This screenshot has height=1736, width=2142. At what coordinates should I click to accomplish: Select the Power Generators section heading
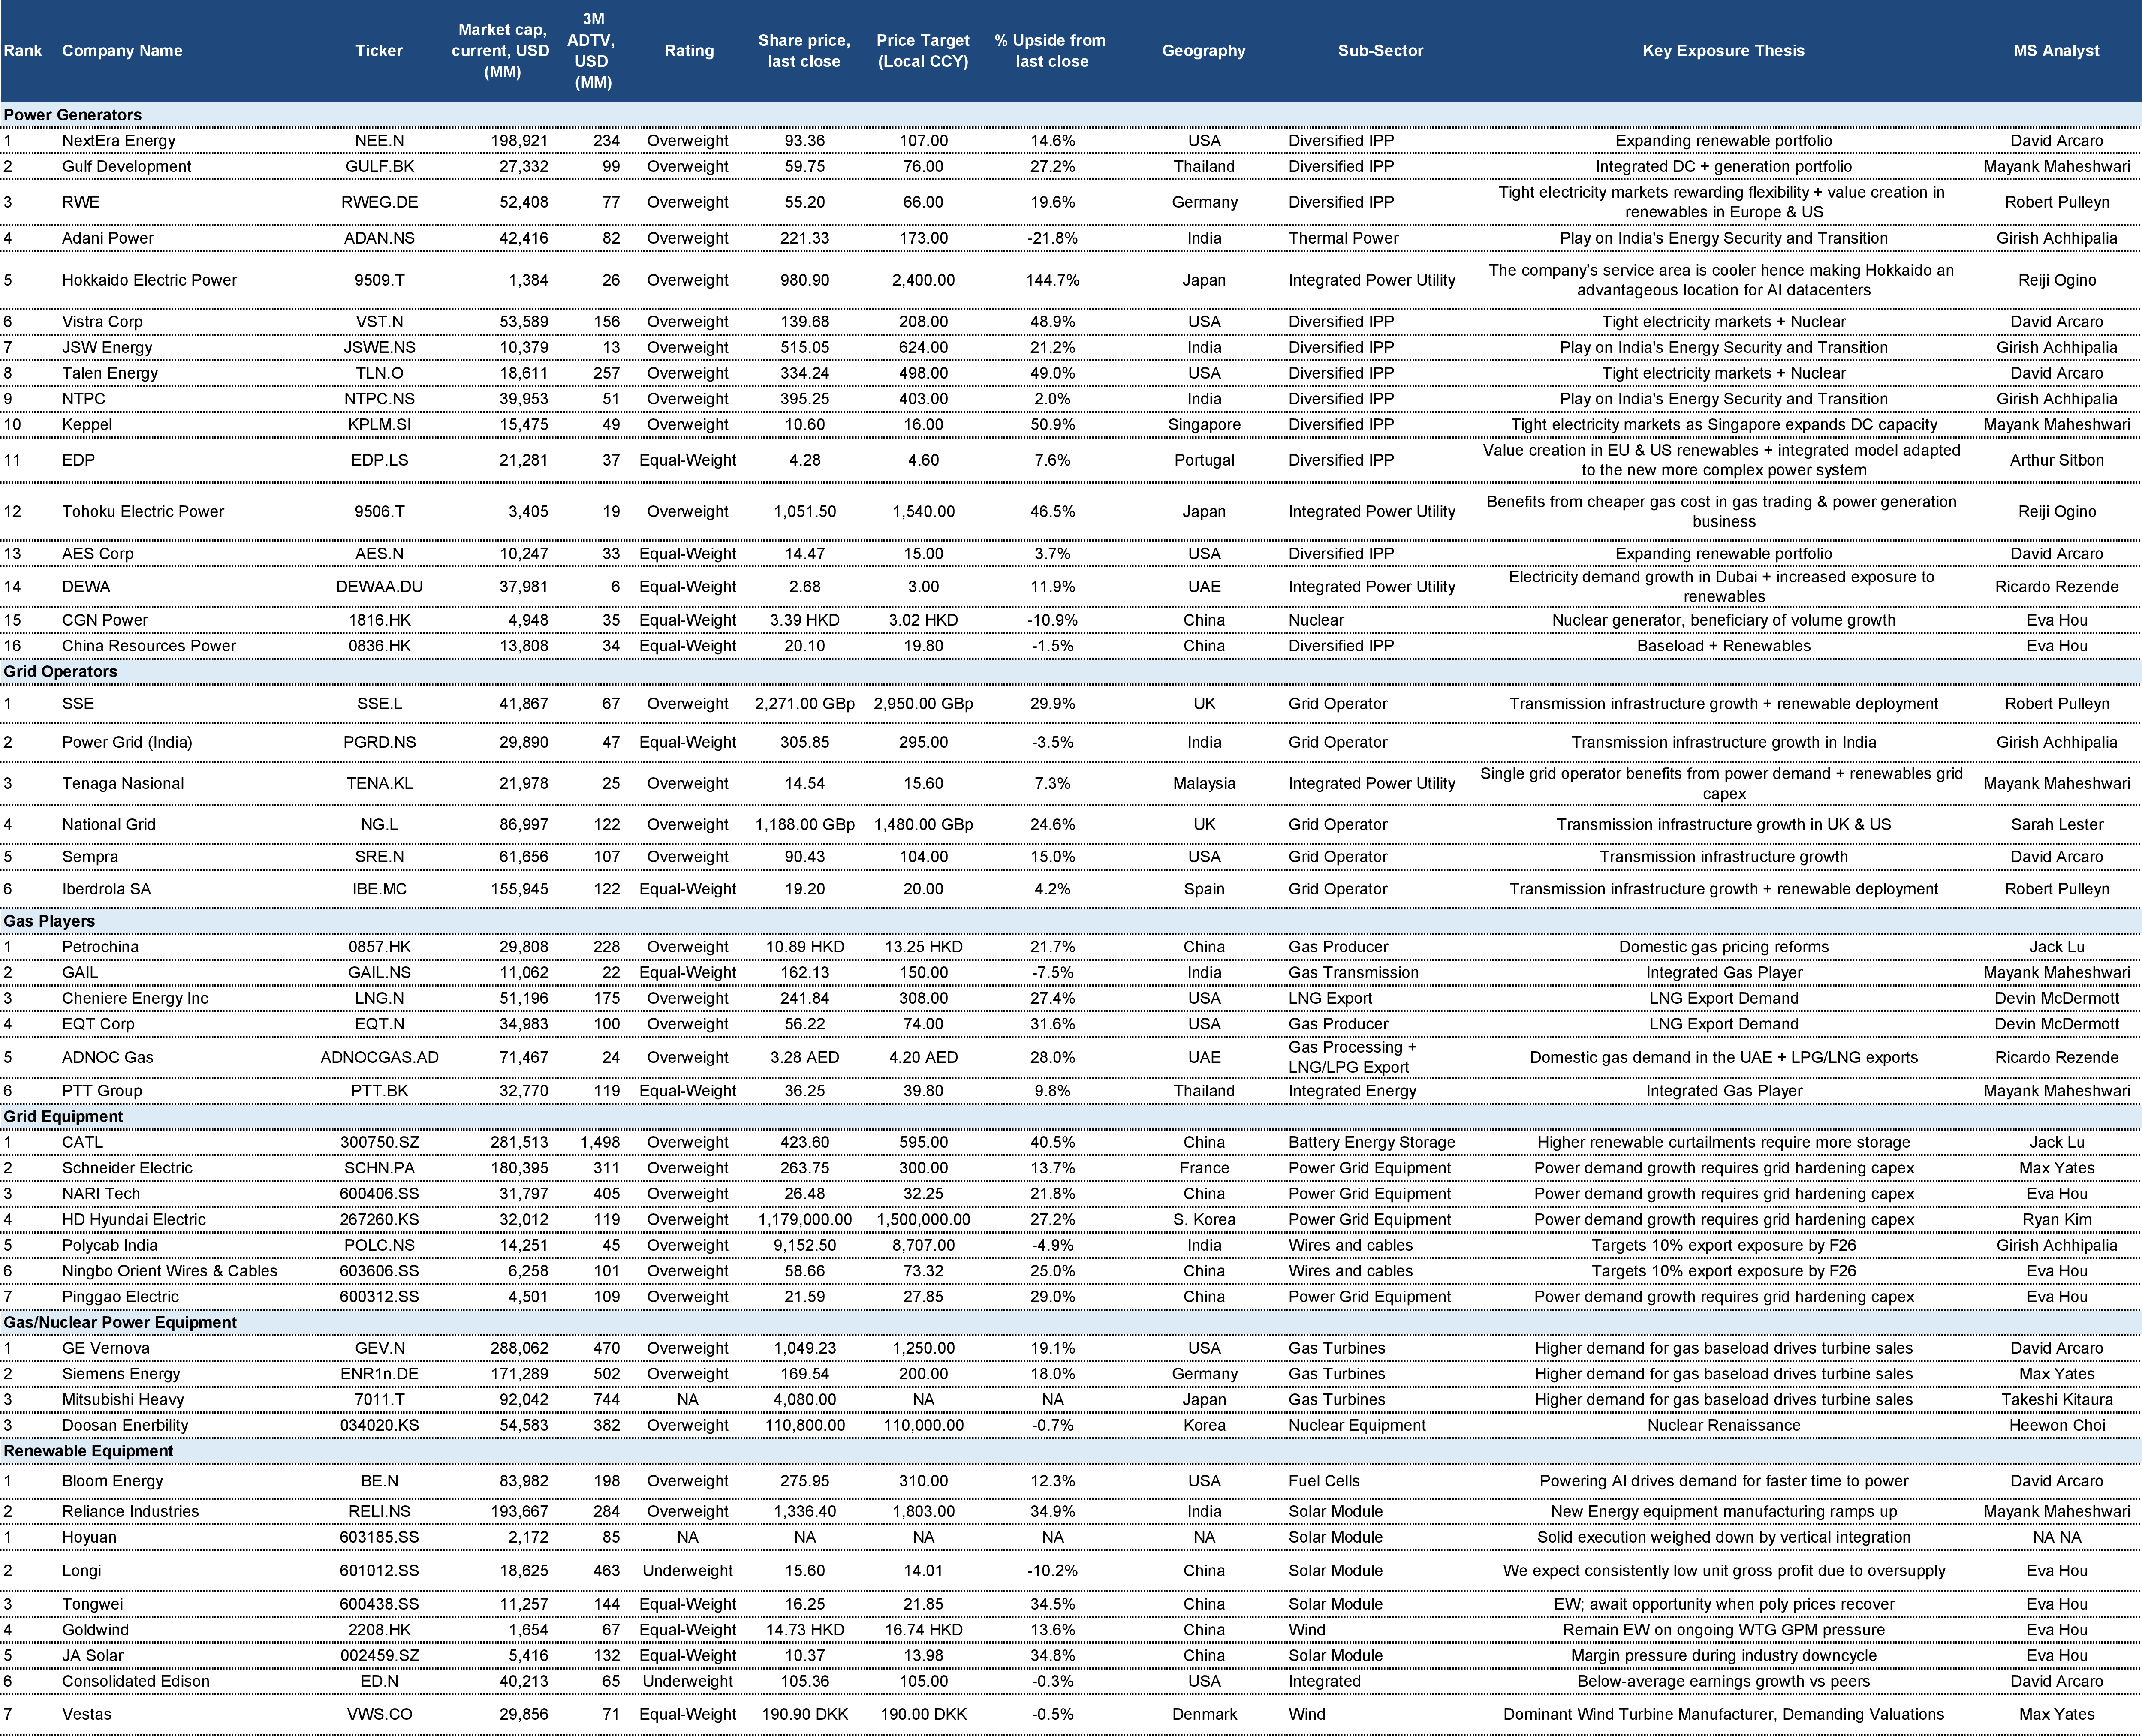coord(73,115)
